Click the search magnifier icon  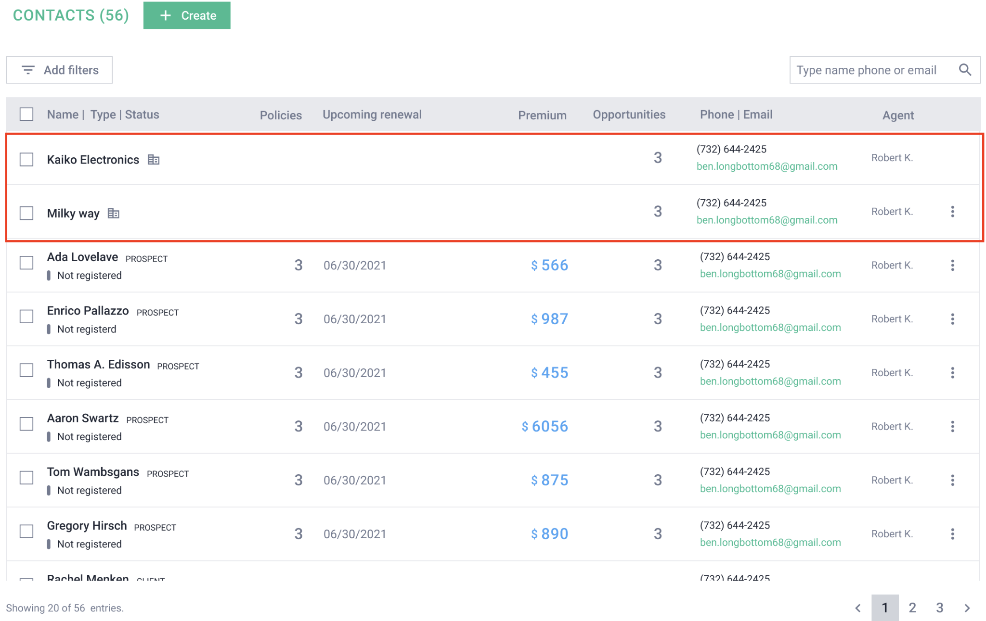[965, 70]
